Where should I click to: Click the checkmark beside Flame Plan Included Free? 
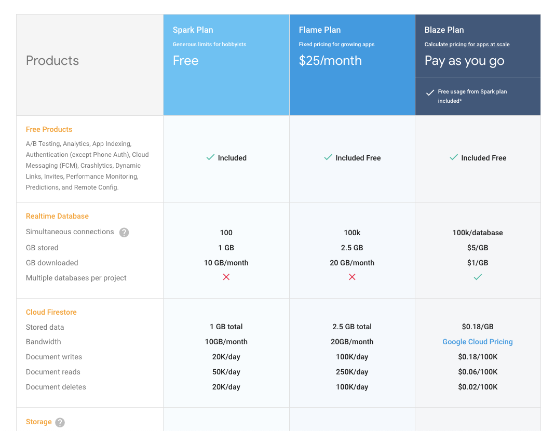pyautogui.click(x=328, y=157)
